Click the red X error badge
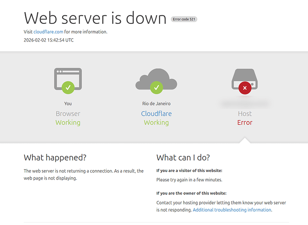Image resolution: width=308 pixels, height=225 pixels. 245,88
